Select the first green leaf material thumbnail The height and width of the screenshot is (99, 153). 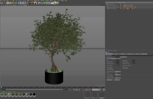(2, 94)
